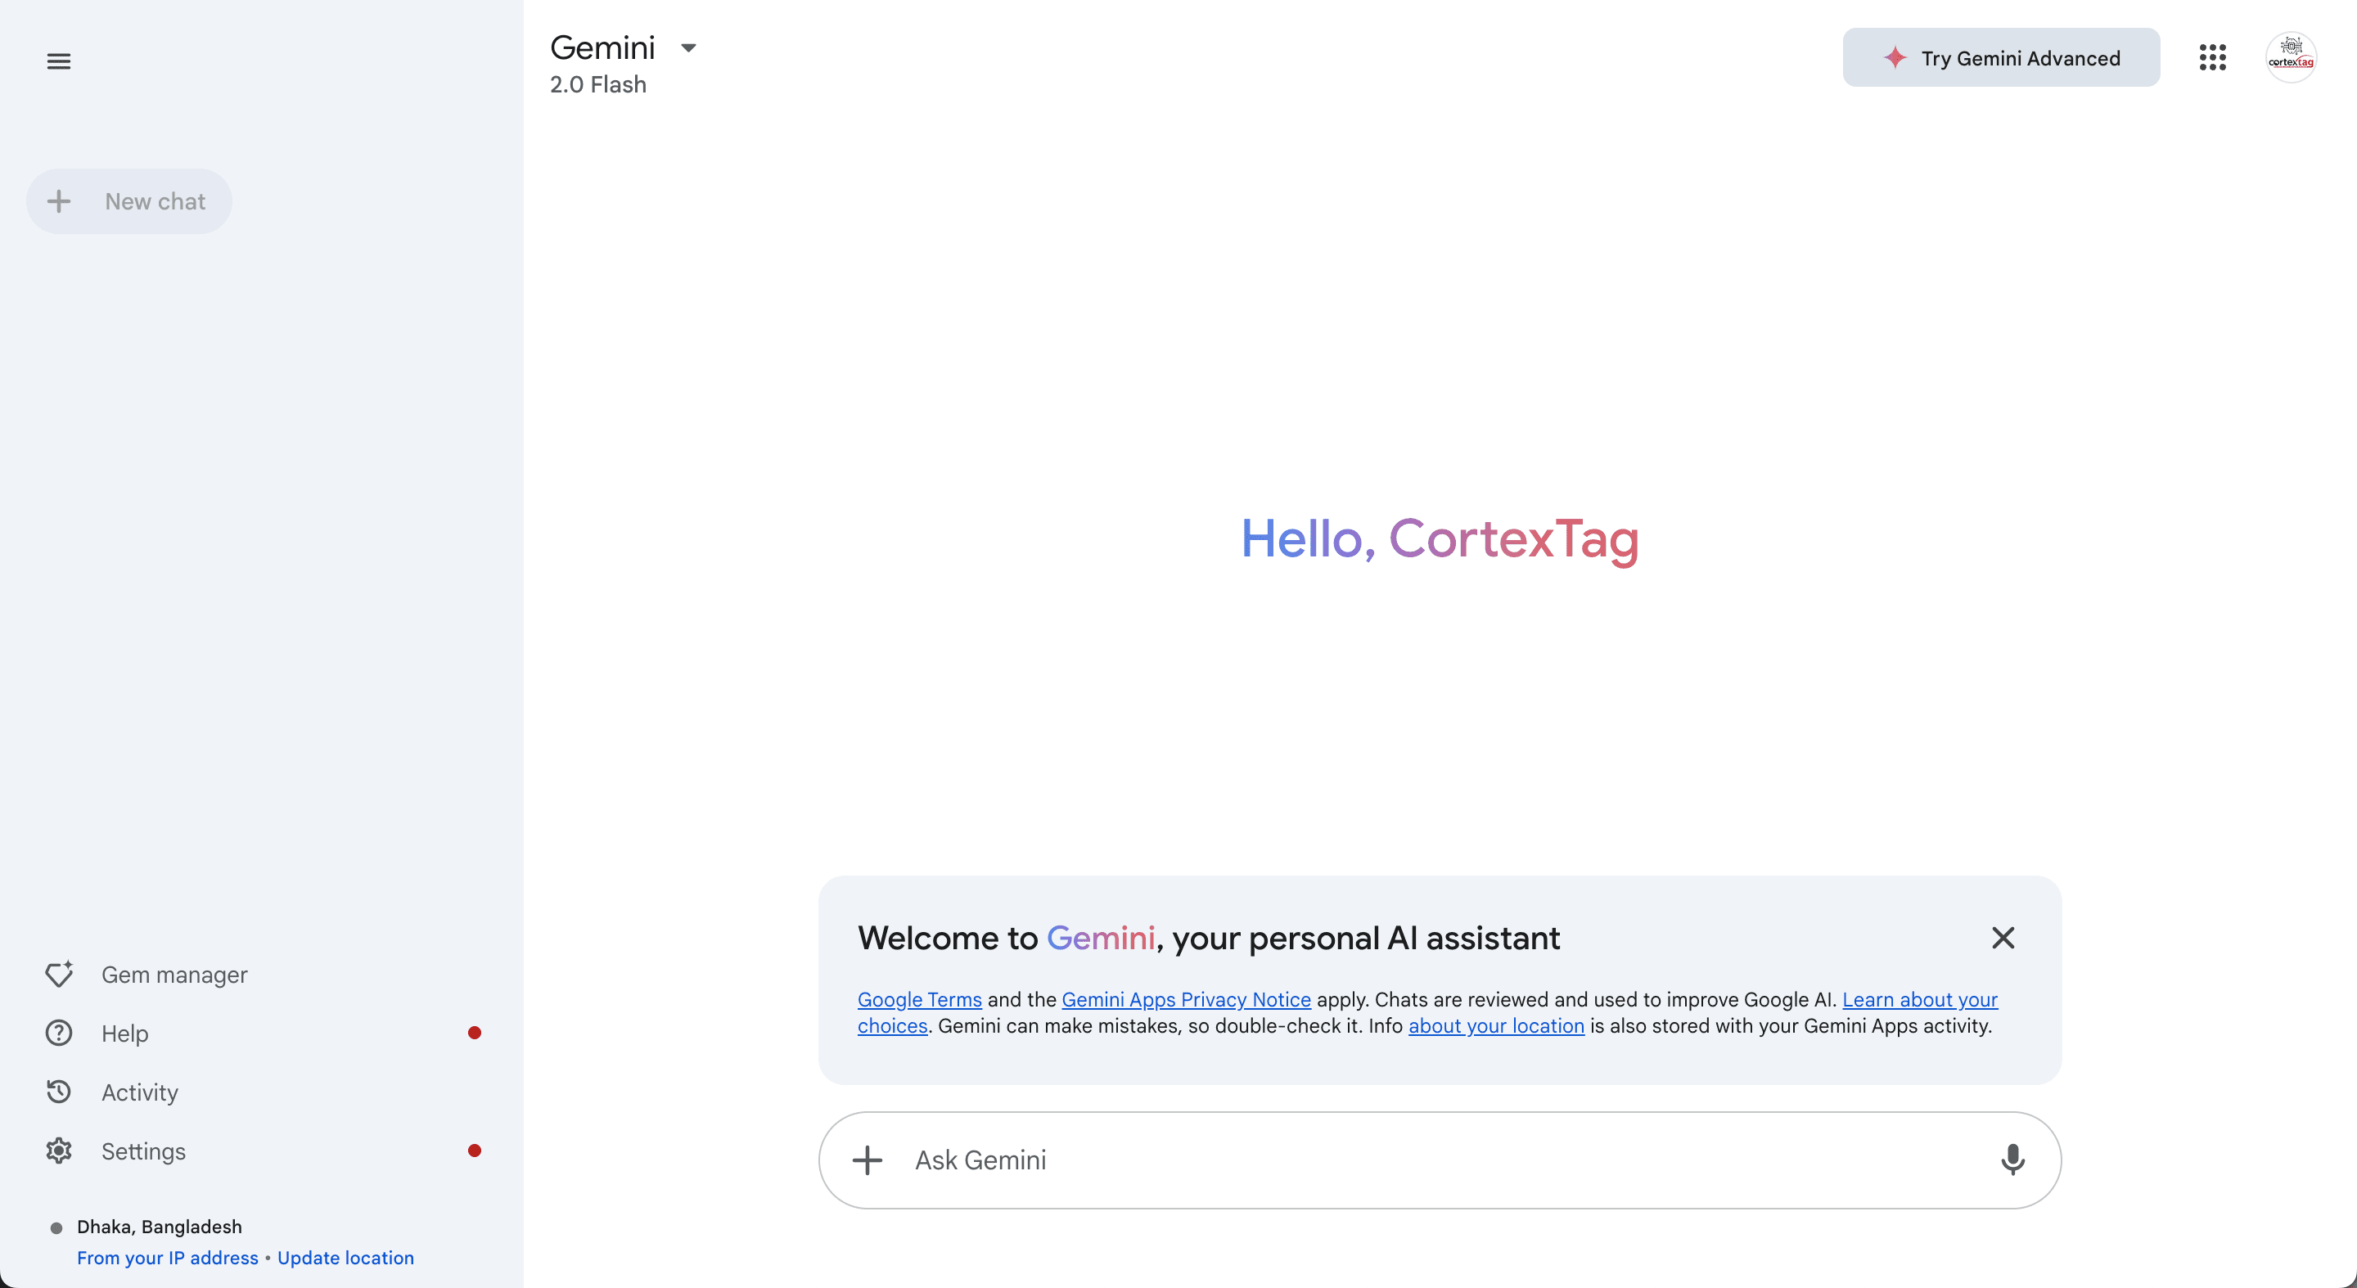Viewport: 2357px width, 1288px height.
Task: Click the Gem manager diamond icon
Action: [x=59, y=975]
